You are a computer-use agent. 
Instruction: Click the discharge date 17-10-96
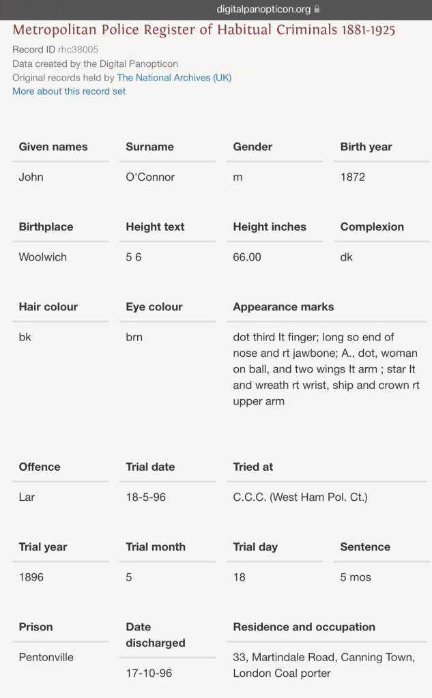(149, 673)
